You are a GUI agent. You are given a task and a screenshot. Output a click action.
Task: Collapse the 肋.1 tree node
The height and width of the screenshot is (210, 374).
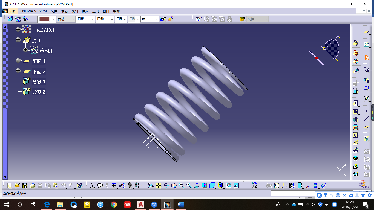coord(18,40)
